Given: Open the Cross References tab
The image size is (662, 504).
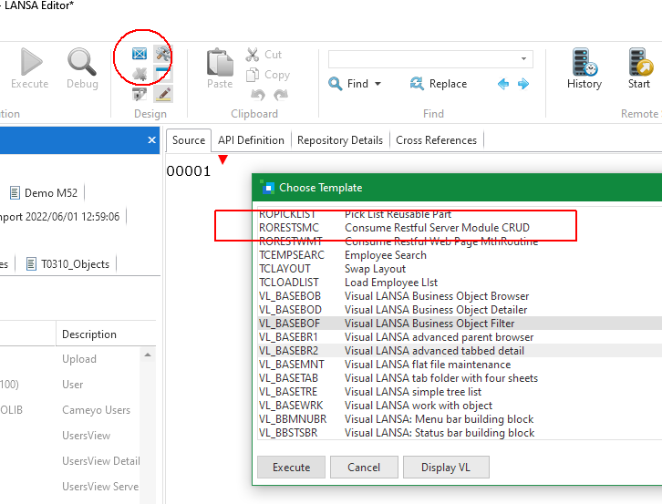Looking at the screenshot, I should pyautogui.click(x=436, y=140).
